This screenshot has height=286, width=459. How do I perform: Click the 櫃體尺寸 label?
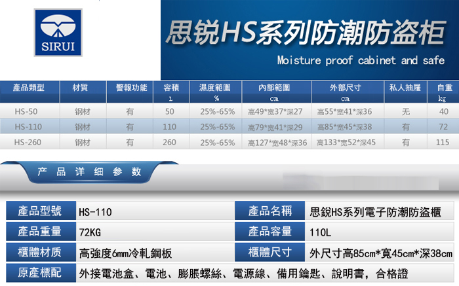tap(270, 252)
